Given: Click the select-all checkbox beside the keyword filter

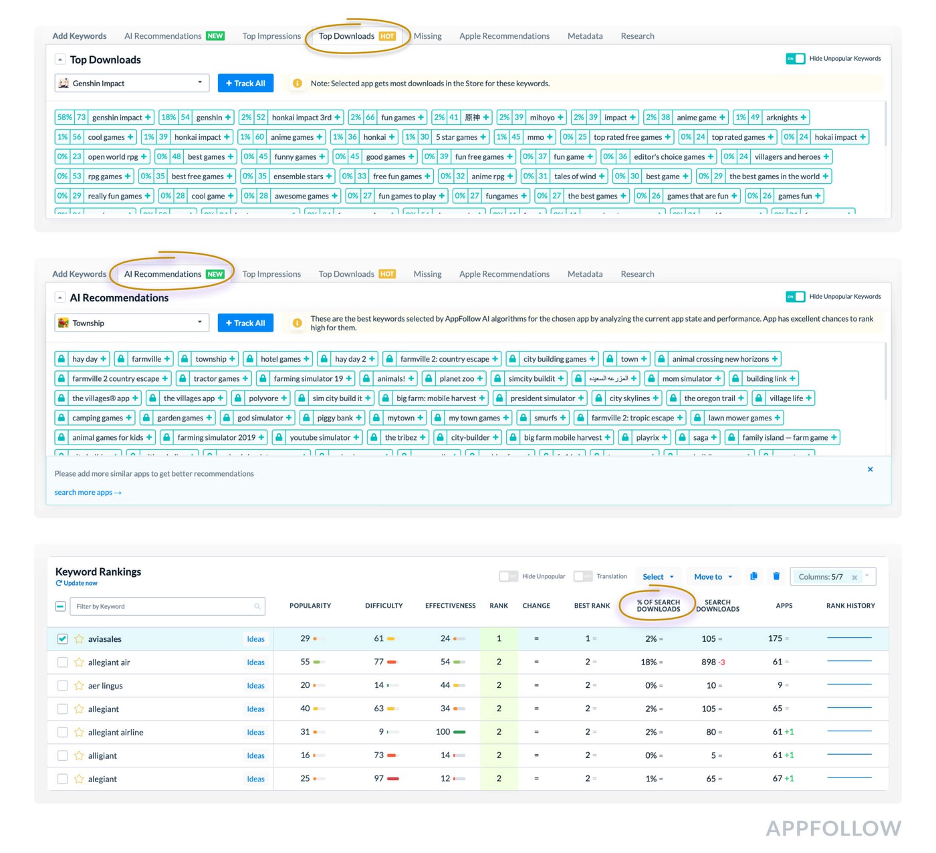Looking at the screenshot, I should [x=60, y=606].
